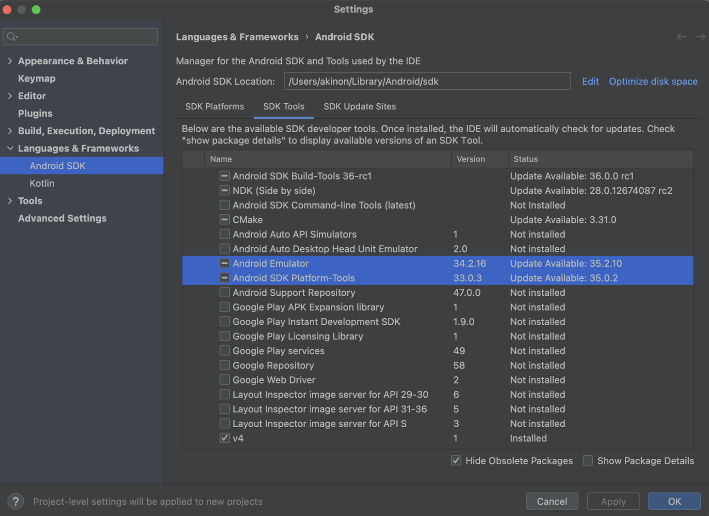Click the OK button

point(674,501)
